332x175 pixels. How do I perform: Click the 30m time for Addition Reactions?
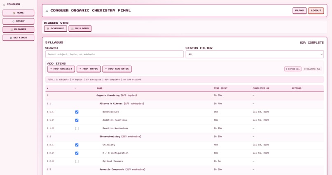tap(216, 120)
